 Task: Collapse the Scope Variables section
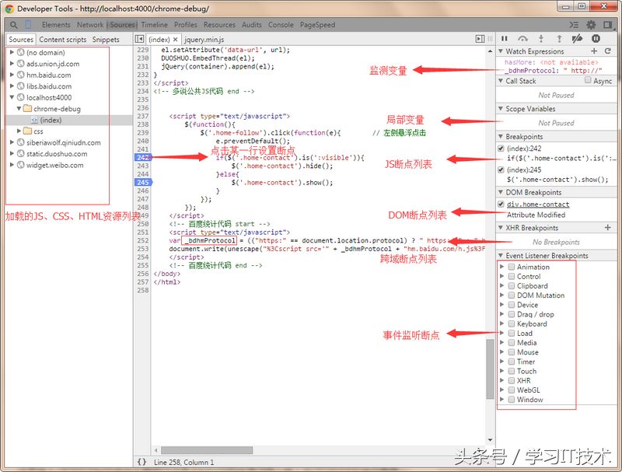point(501,109)
